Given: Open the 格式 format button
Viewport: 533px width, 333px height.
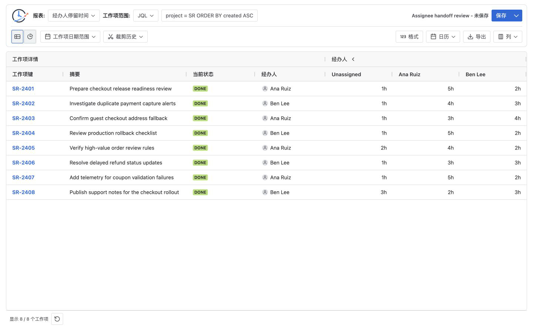Looking at the screenshot, I should point(409,37).
